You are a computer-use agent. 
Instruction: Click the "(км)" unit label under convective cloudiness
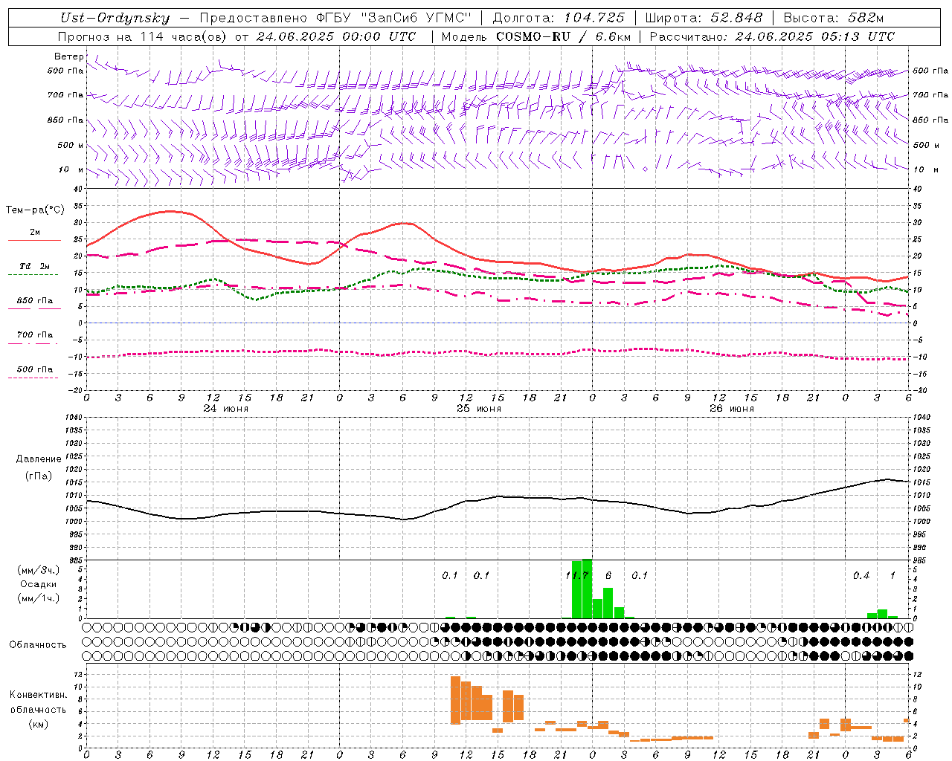[x=38, y=724]
